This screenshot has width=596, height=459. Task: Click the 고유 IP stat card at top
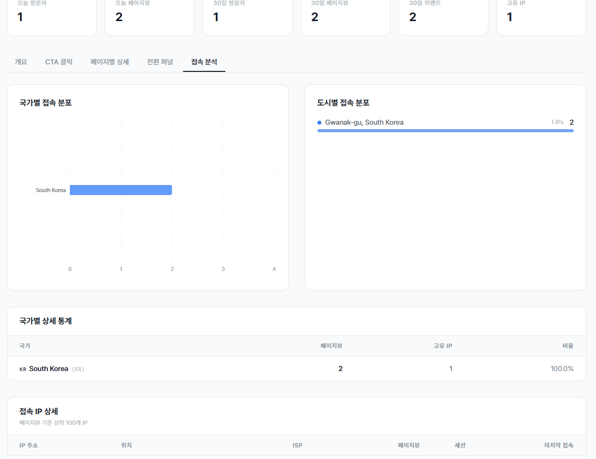[541, 18]
